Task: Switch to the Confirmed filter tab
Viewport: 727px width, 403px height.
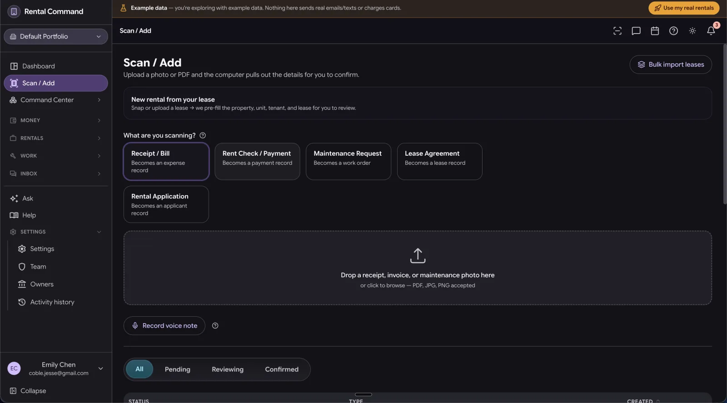Action: pyautogui.click(x=282, y=369)
